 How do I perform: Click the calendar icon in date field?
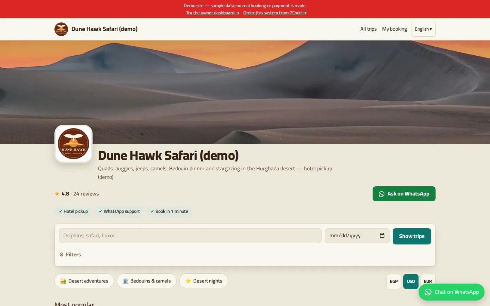(382, 236)
